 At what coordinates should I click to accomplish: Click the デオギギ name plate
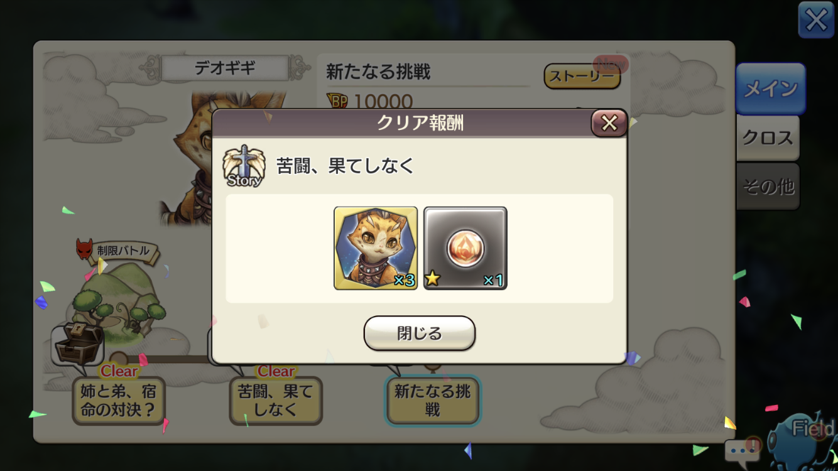(x=225, y=68)
